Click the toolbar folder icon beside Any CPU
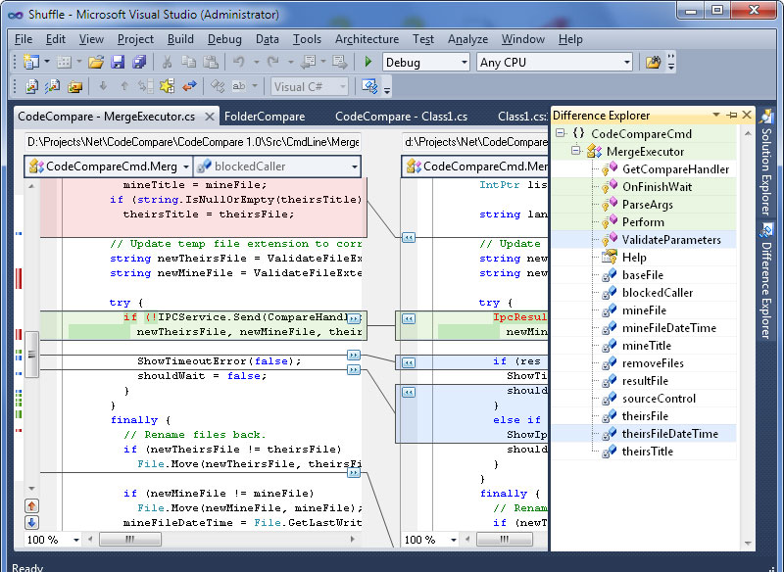The height and width of the screenshot is (572, 784). click(653, 62)
